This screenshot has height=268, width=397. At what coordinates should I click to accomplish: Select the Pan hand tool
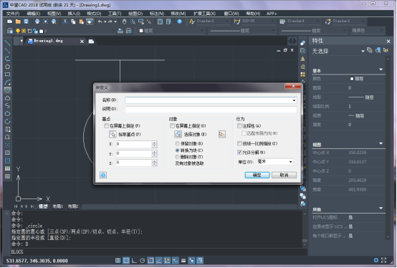pos(124,21)
